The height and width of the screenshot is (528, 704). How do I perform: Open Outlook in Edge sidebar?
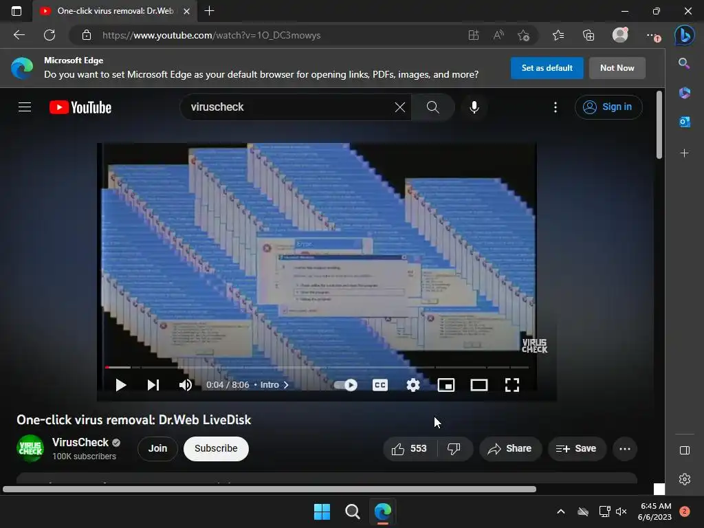[684, 122]
